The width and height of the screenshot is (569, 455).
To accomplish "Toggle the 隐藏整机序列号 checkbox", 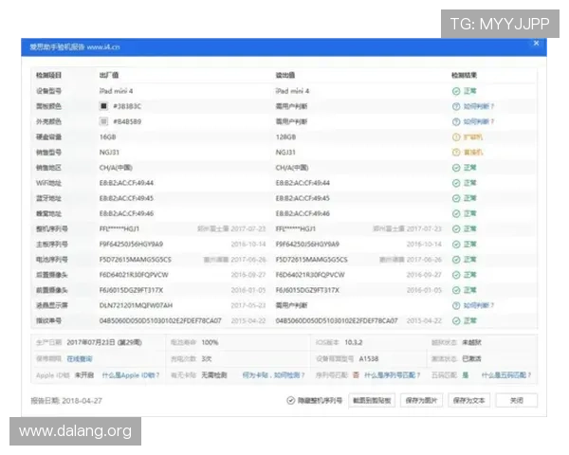I will point(291,400).
